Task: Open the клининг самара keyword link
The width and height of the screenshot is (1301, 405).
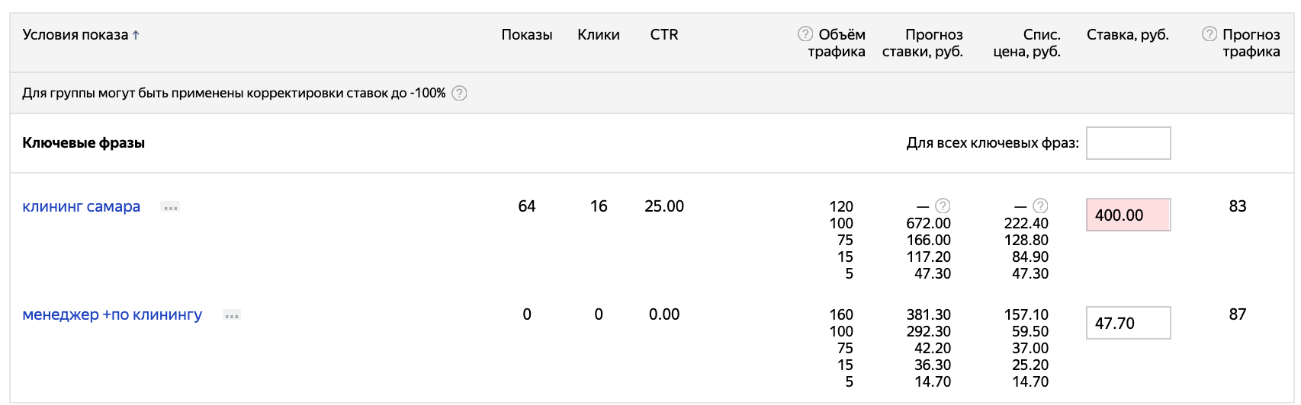Action: pyautogui.click(x=82, y=206)
